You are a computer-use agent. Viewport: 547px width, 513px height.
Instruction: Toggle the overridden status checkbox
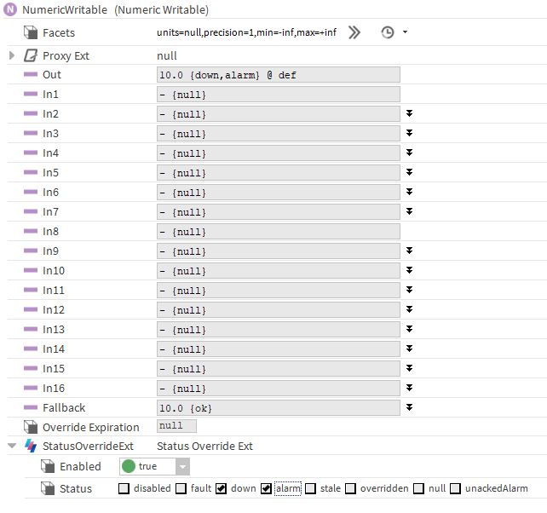click(350, 488)
